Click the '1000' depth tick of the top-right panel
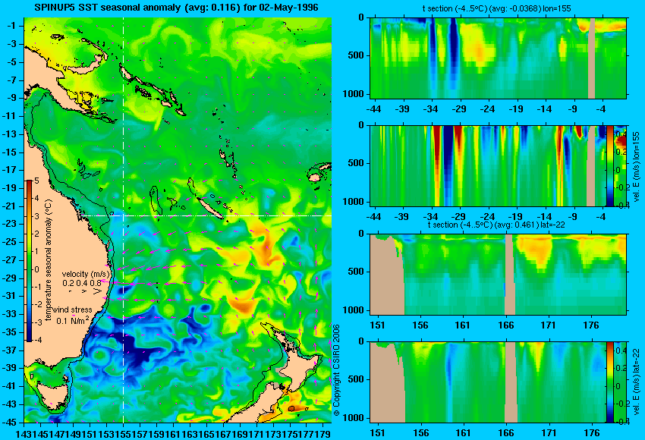 click(354, 94)
